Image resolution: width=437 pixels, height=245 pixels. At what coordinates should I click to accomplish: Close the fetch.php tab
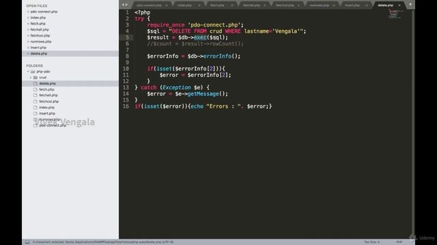pos(232,5)
